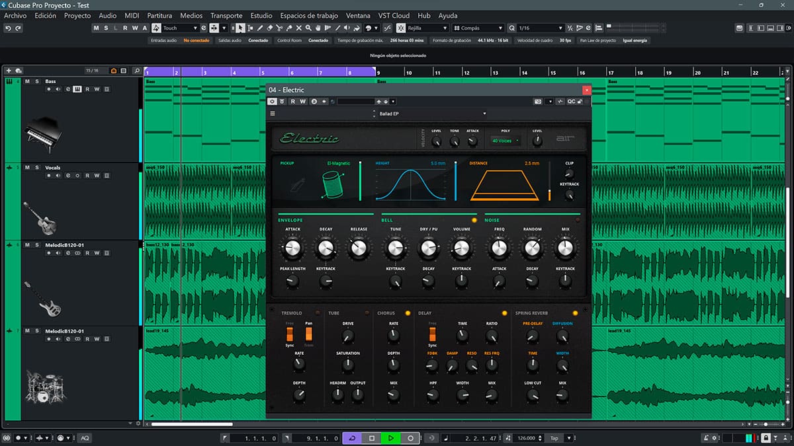Undo the last action in the toolbar
This screenshot has height=446, width=794.
tap(8, 28)
